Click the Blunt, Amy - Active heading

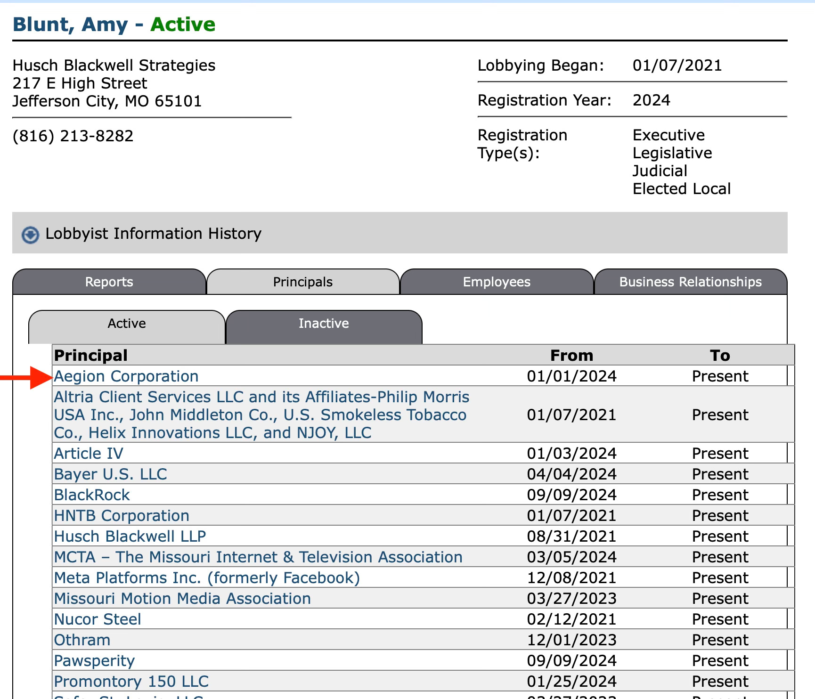click(x=114, y=24)
